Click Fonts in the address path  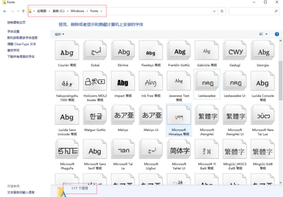94,11
